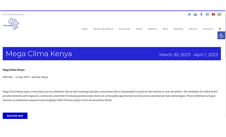Navigate to Vacancies
226x137 pixels.
point(152,29)
